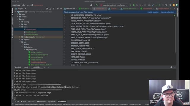Show hidden editor tabs chevron

click(175, 9)
